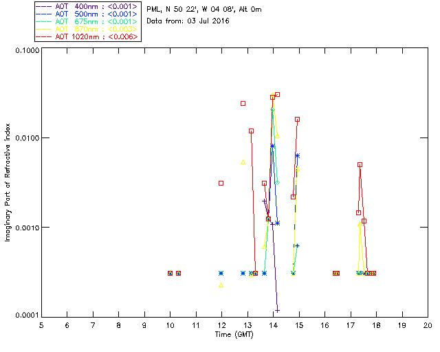440x352 pixels.
Task: Click the x-axis label 18
Action: [x=376, y=325]
